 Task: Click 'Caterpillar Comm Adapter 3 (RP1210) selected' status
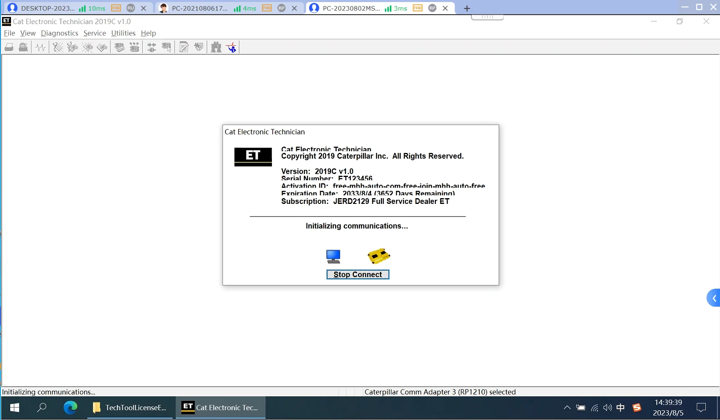coord(440,392)
